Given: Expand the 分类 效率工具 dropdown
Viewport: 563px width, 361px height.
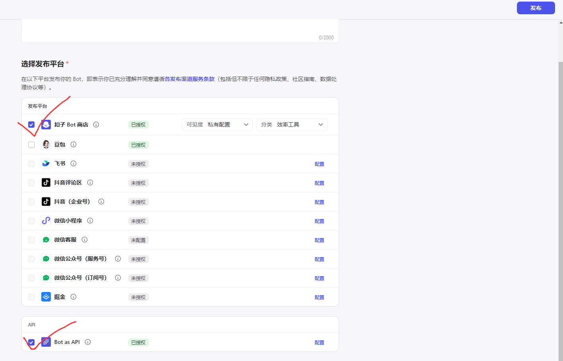Looking at the screenshot, I should coord(292,125).
